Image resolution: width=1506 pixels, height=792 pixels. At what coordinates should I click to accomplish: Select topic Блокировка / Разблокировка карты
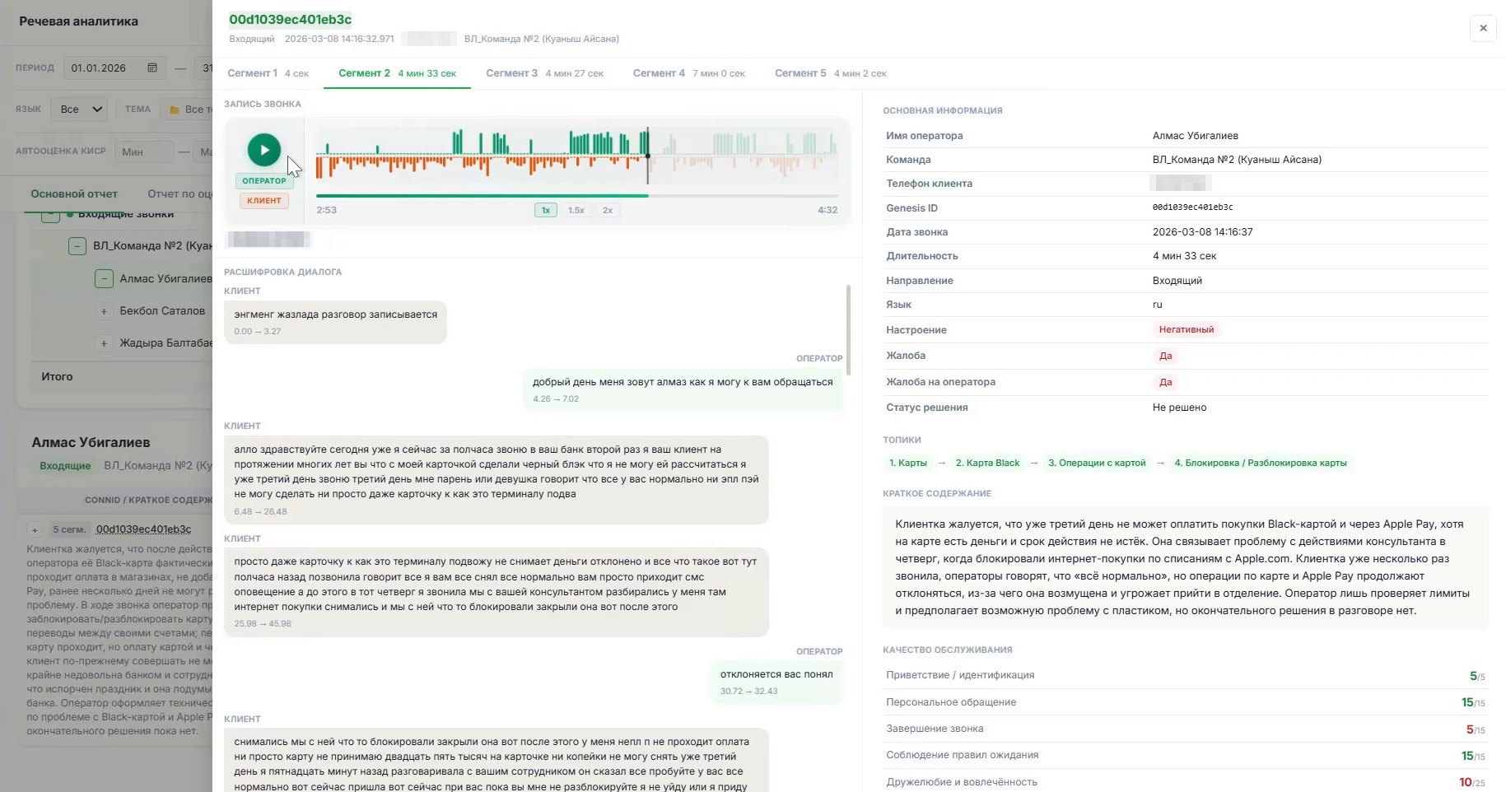pyautogui.click(x=1260, y=463)
